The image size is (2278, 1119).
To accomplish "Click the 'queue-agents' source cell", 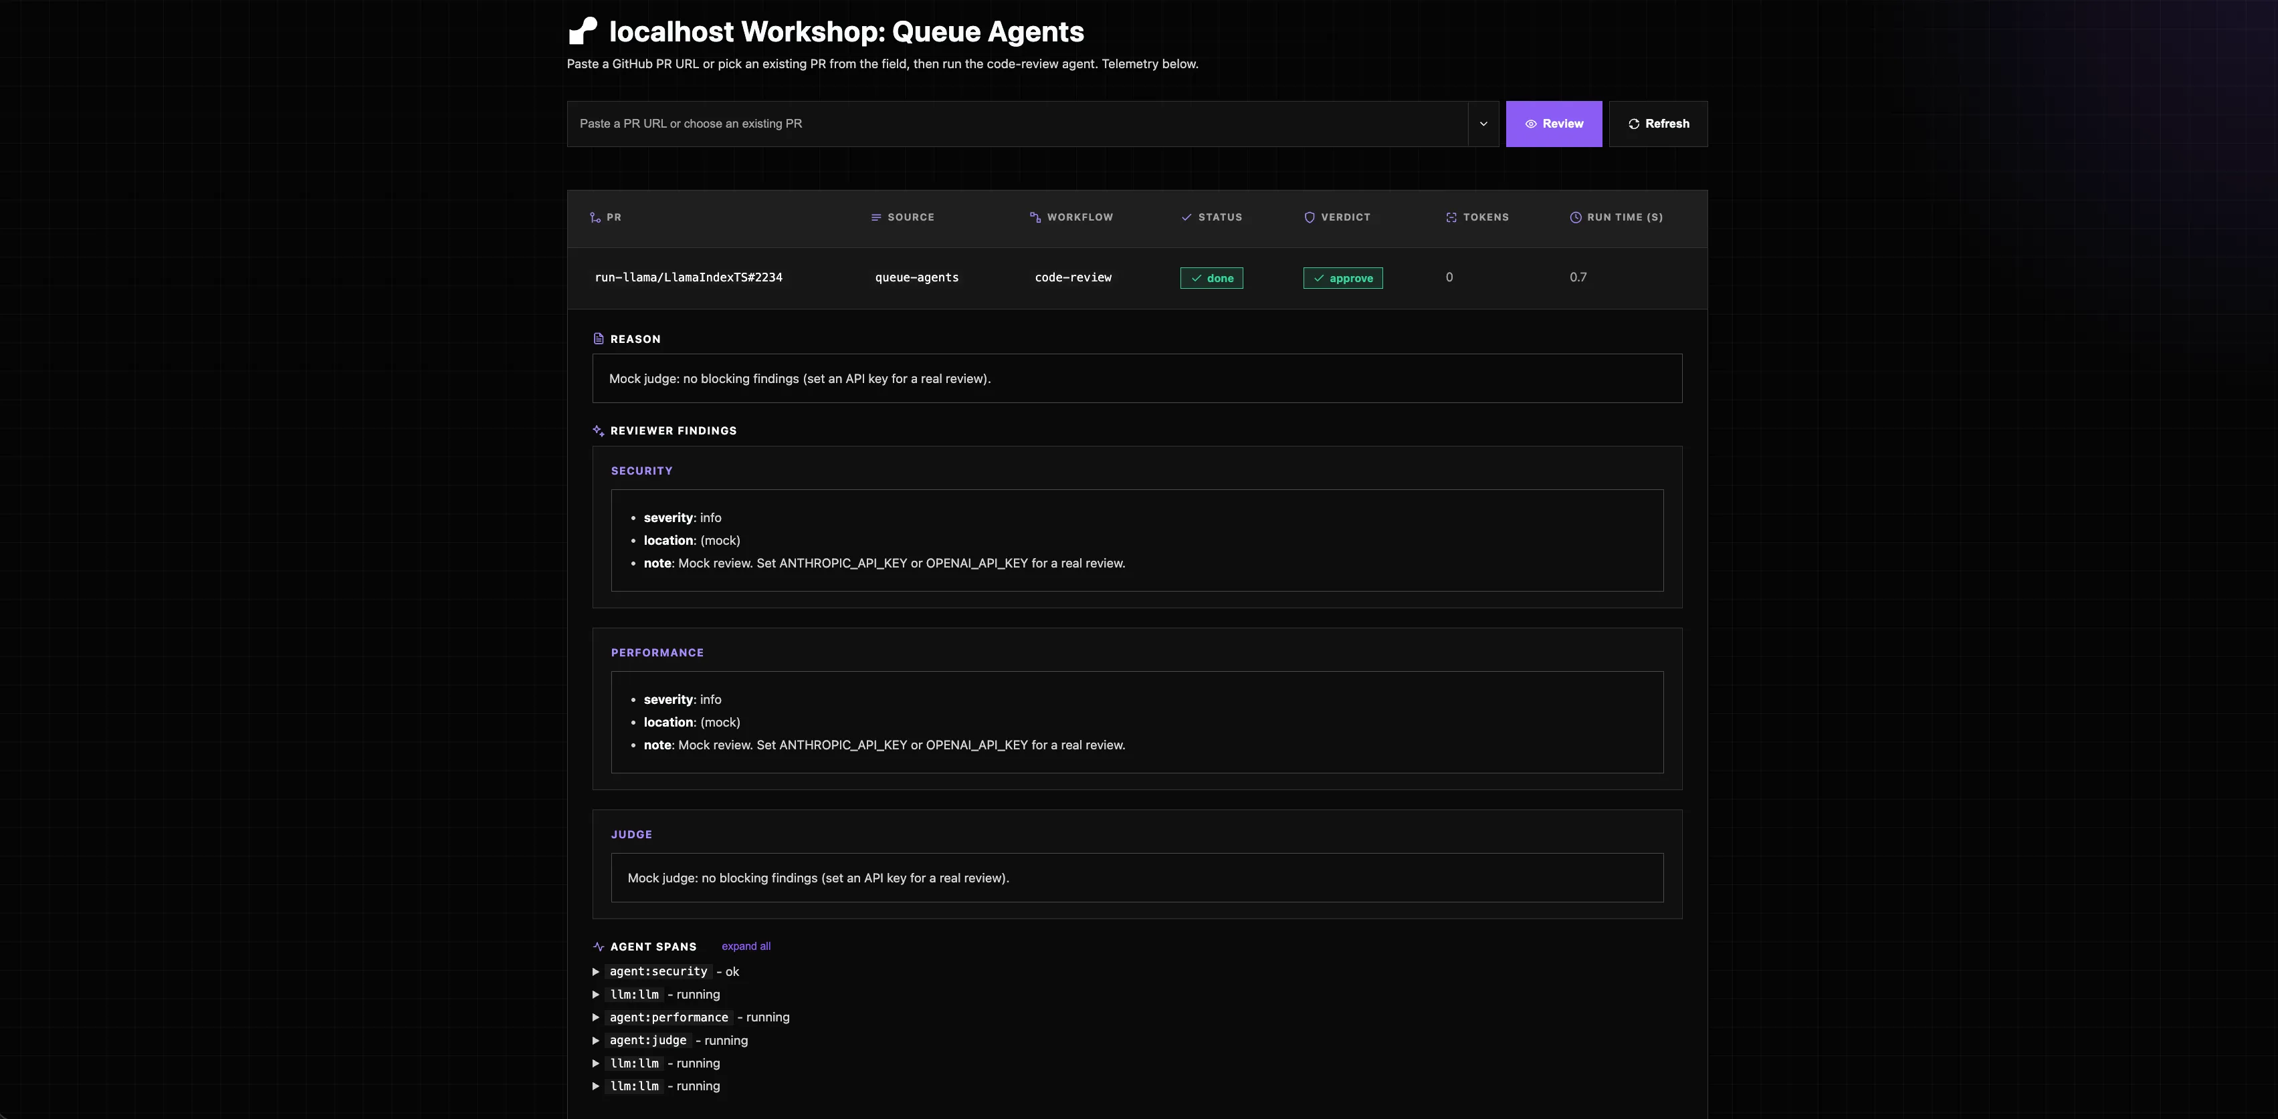I will [916, 277].
